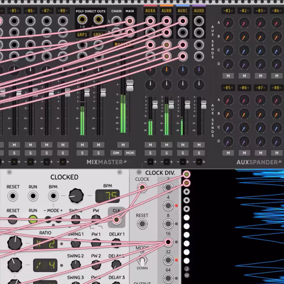Image resolution: width=284 pixels, height=284 pixels.
Task: Click the BPM display showing 75
Action: [x=108, y=196]
